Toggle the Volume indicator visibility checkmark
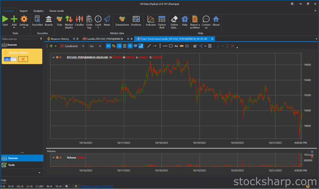The image size is (319, 189). (53, 158)
